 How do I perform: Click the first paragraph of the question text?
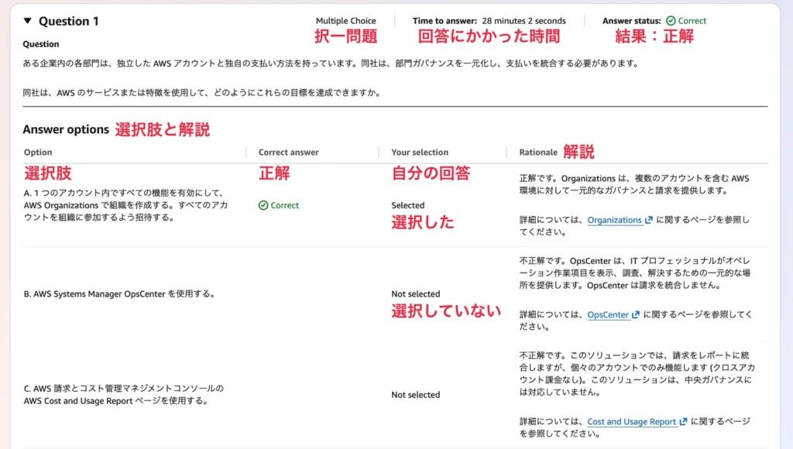point(331,63)
